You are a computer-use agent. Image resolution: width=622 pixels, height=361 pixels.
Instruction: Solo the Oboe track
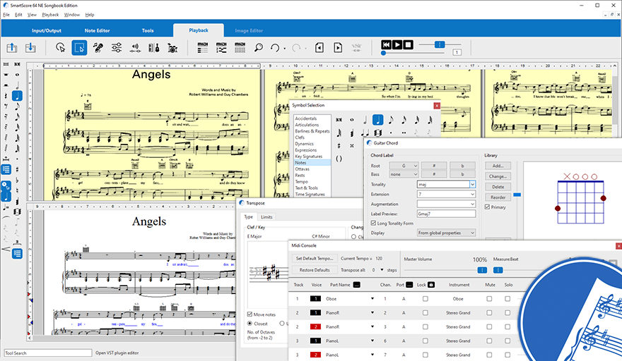[x=507, y=299]
